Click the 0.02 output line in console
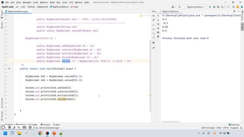 click(x=165, y=27)
